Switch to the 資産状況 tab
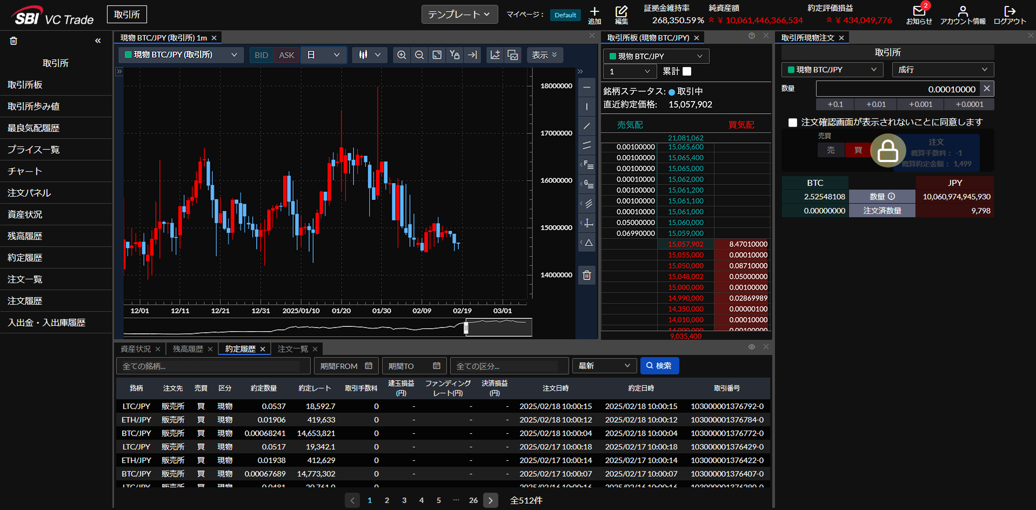This screenshot has width=1036, height=510. [136, 349]
